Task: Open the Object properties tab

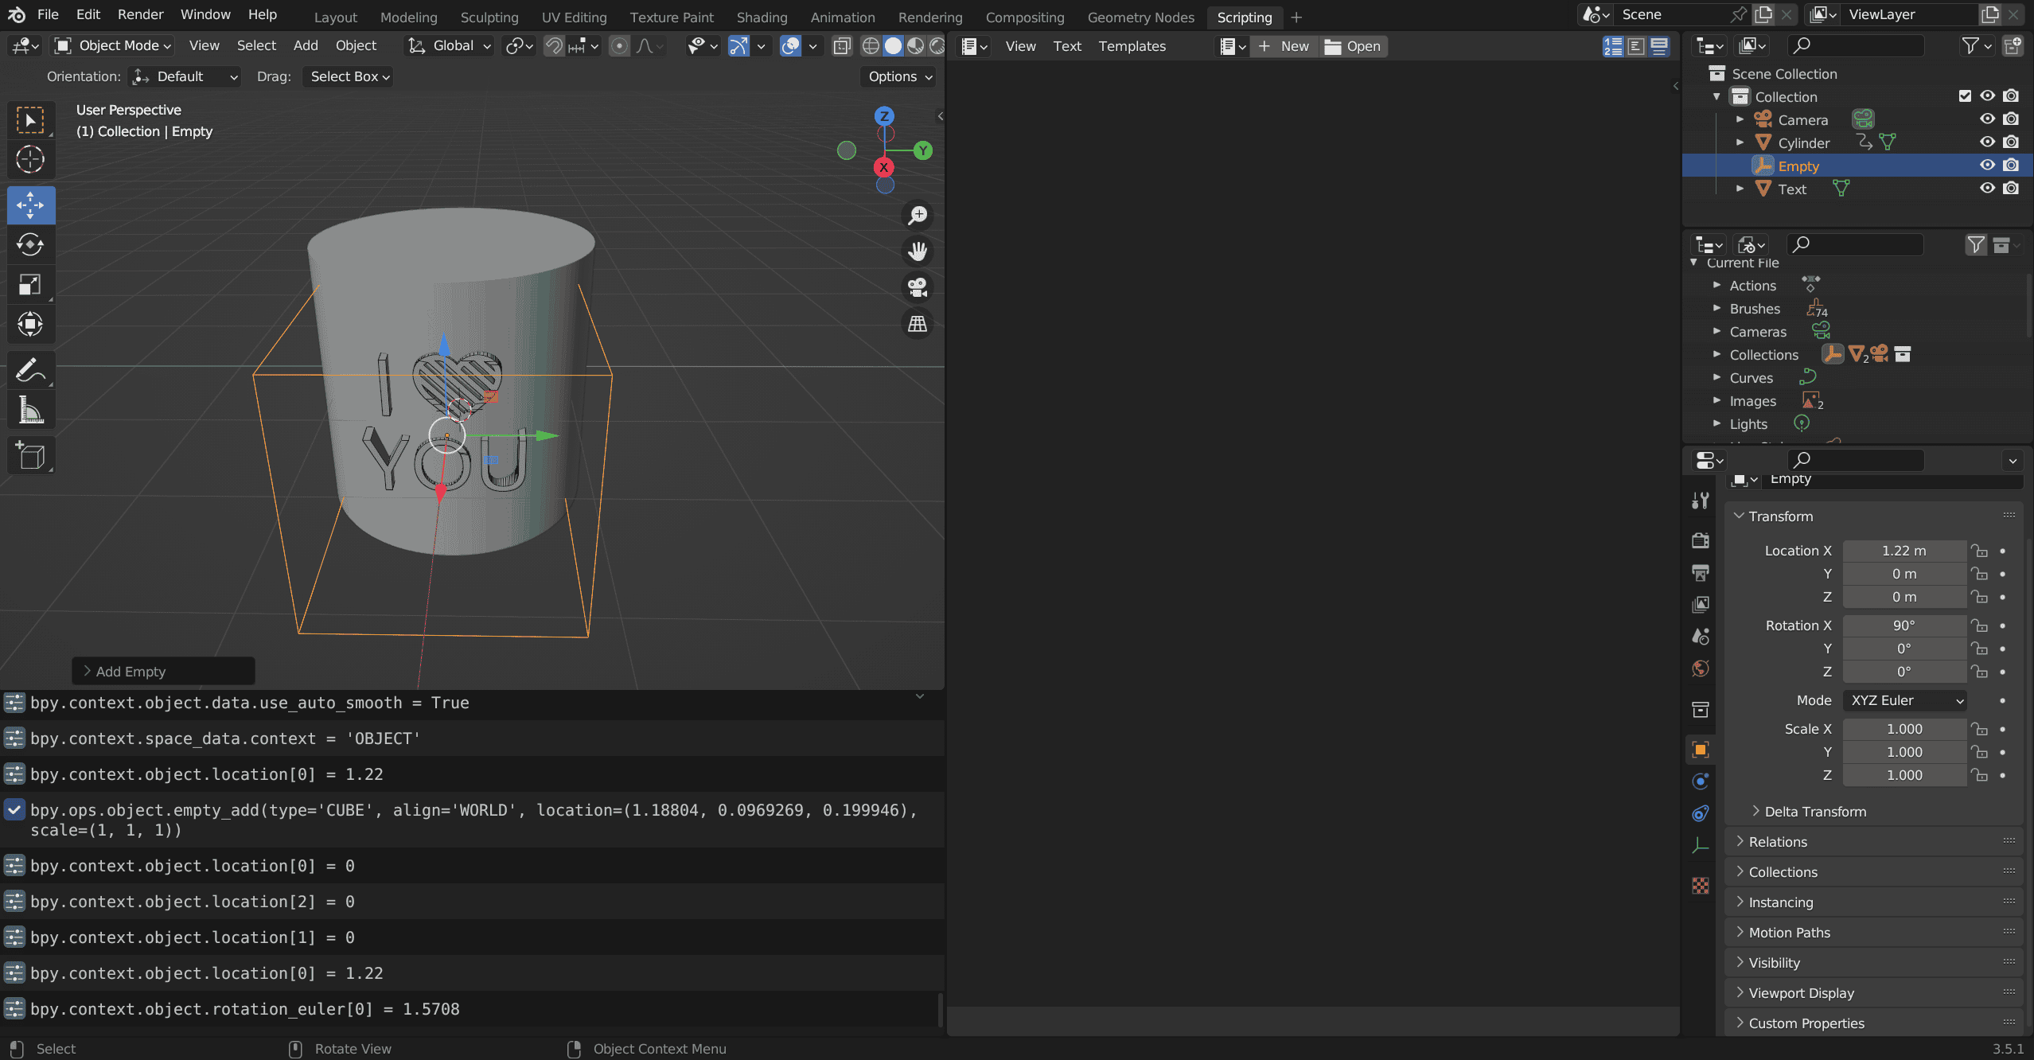Action: pyautogui.click(x=1701, y=749)
